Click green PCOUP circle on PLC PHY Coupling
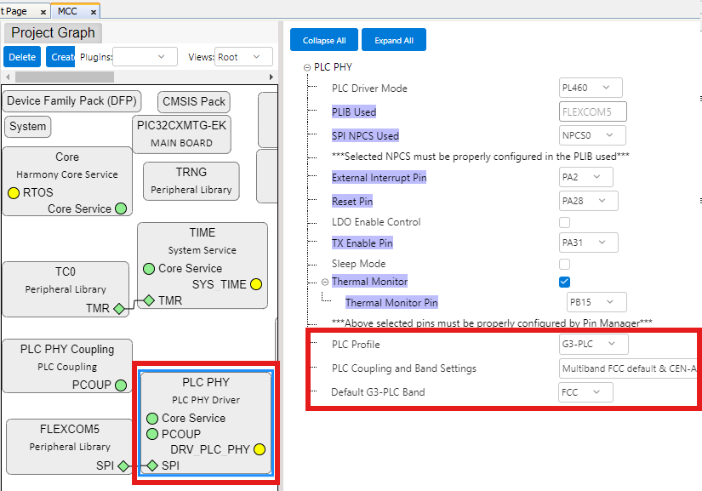 pos(121,385)
